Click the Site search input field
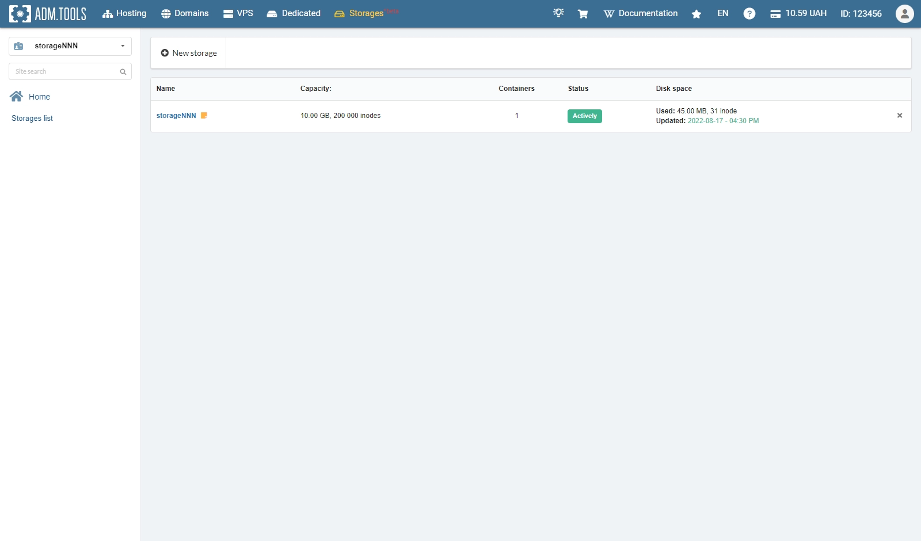Screen dimensions: 921x541 63,72
